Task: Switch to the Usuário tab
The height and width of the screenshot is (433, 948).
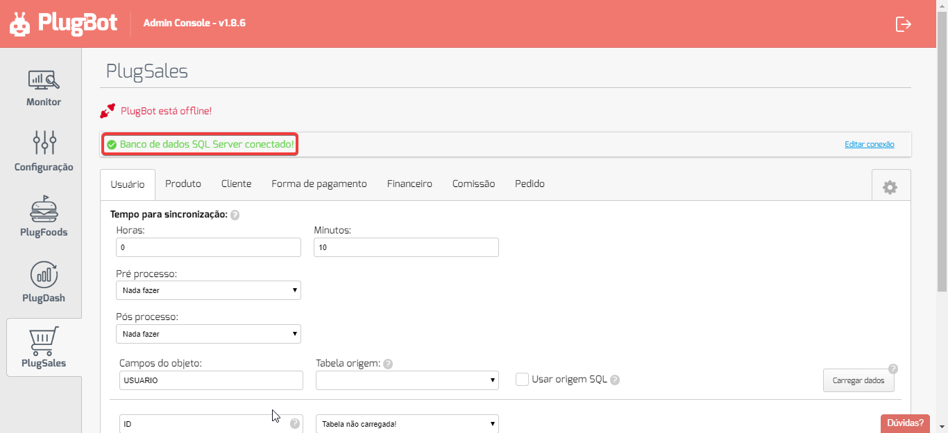Action: [x=128, y=184]
